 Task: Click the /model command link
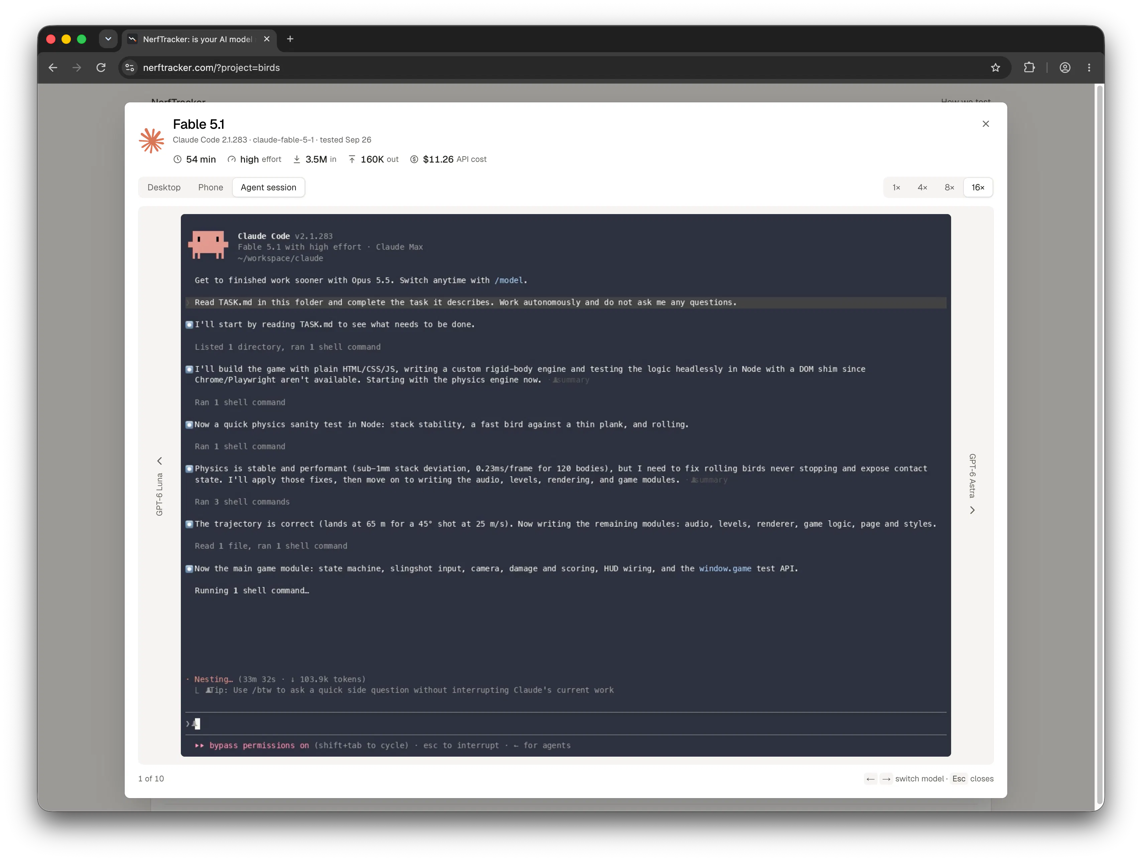[x=509, y=280]
